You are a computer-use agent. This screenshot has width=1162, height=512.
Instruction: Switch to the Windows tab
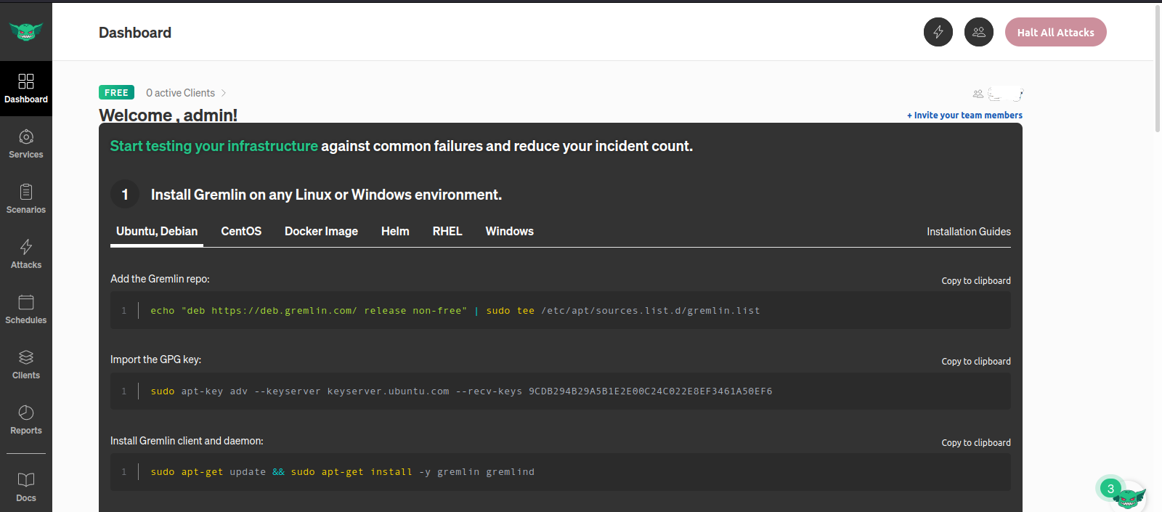509,231
